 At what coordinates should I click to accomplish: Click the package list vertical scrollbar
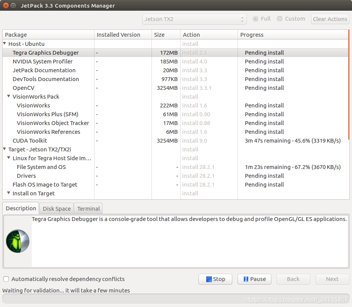(349, 85)
